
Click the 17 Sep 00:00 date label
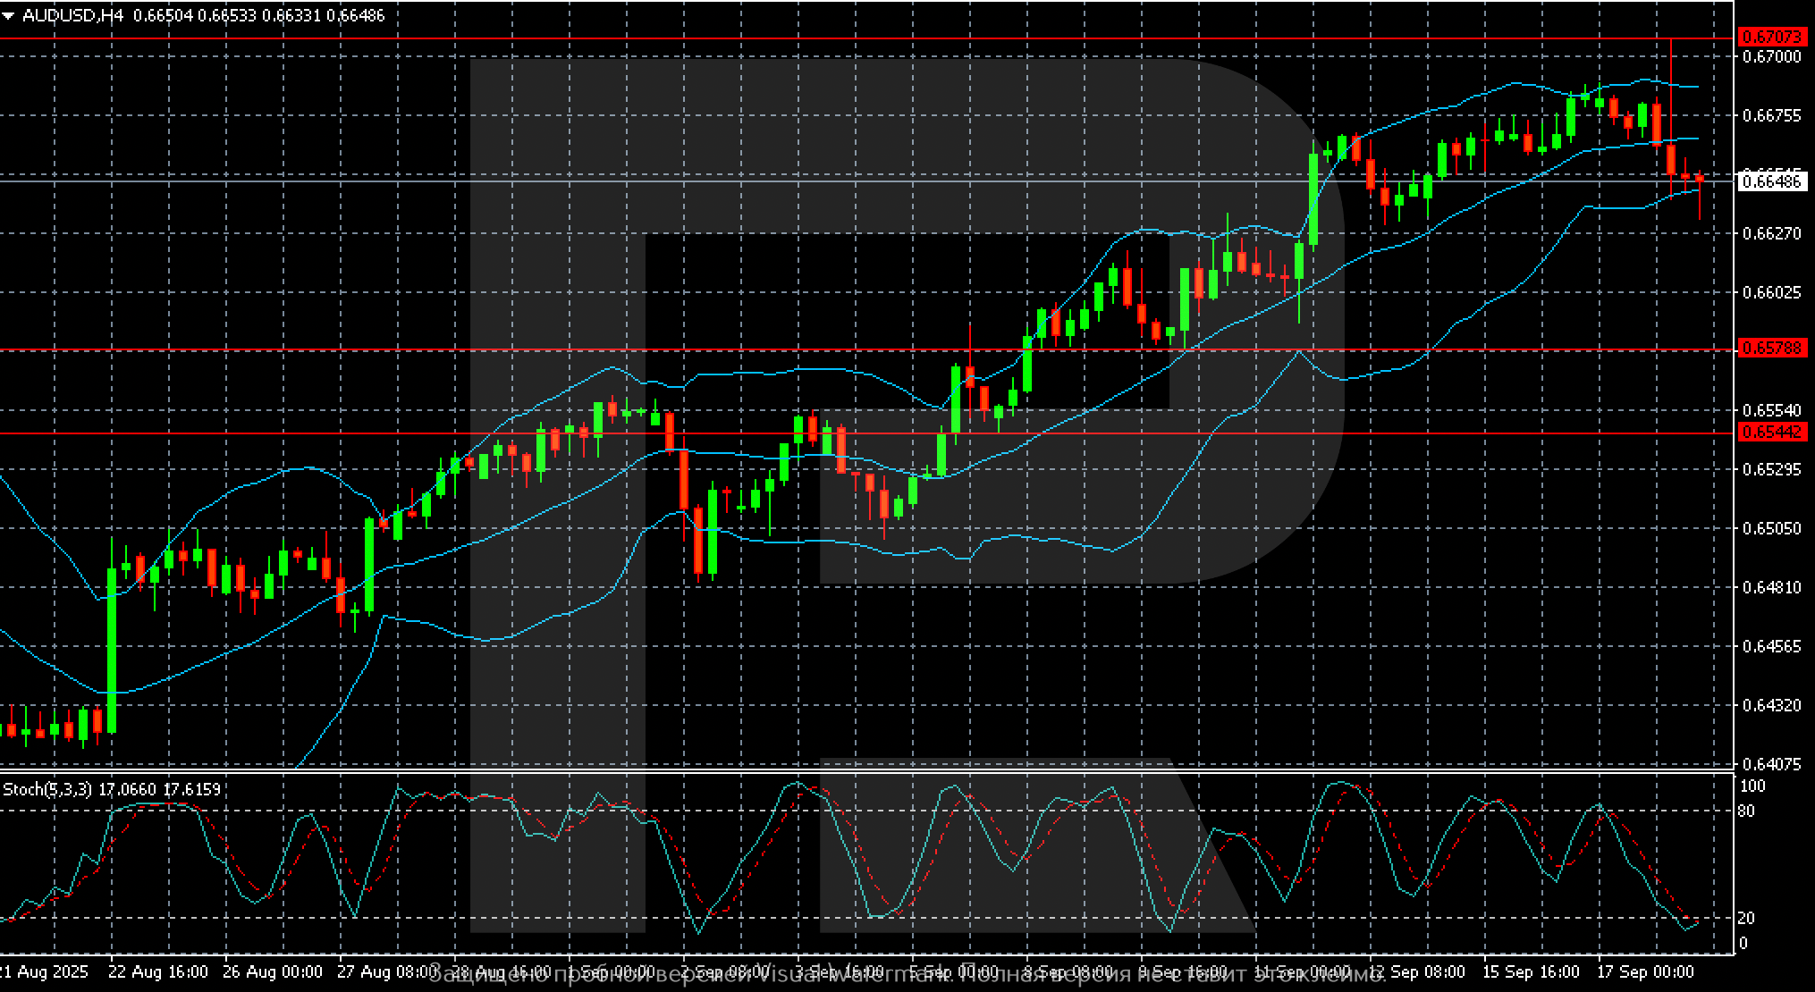pyautogui.click(x=1645, y=971)
